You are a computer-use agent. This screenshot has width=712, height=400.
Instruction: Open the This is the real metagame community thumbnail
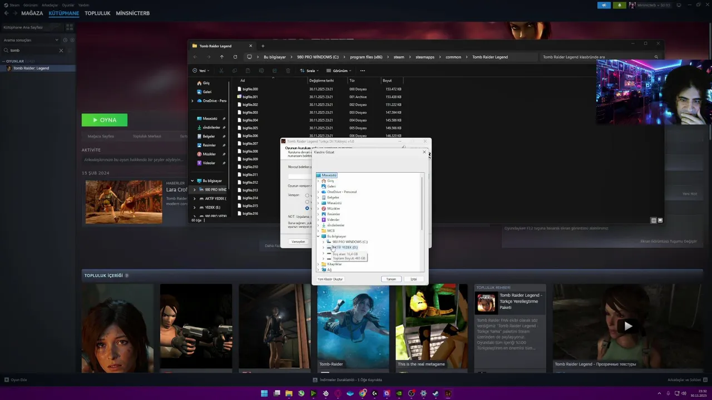[x=431, y=326]
